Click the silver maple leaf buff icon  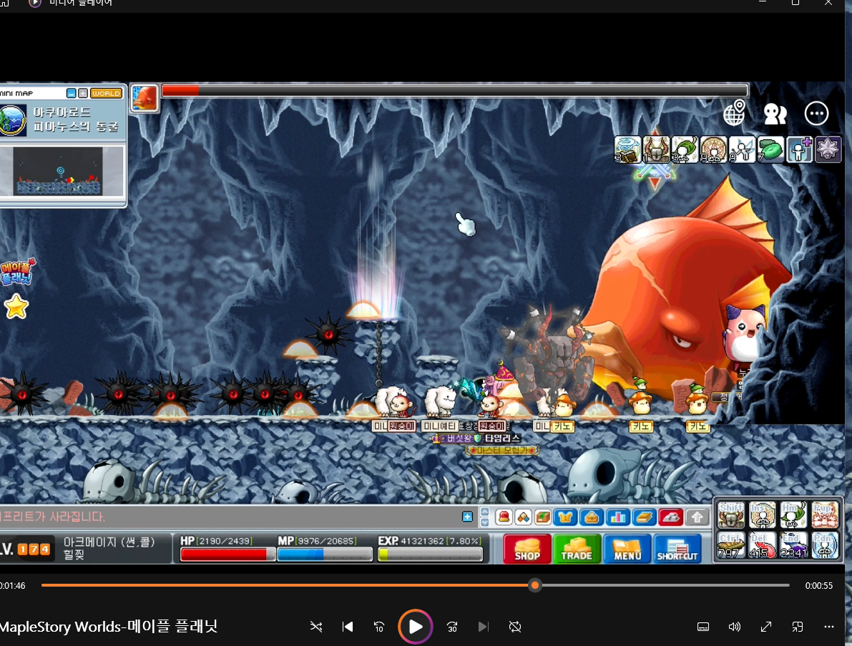tap(828, 150)
